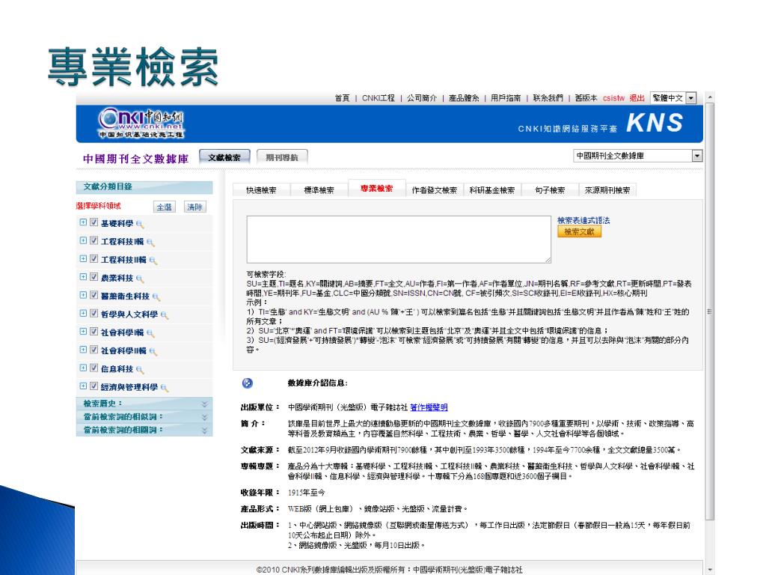Click the magnifier icon beside 社會科學I輯
Viewport: 766px width, 575px height.
[x=150, y=333]
